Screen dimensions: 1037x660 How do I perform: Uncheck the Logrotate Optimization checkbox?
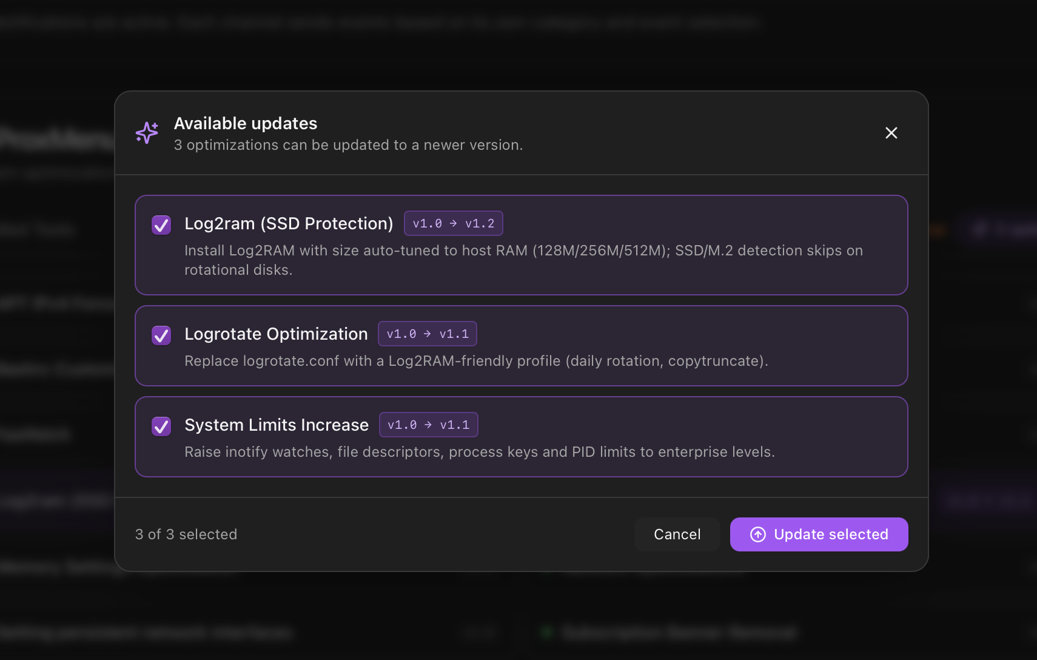[x=161, y=335]
